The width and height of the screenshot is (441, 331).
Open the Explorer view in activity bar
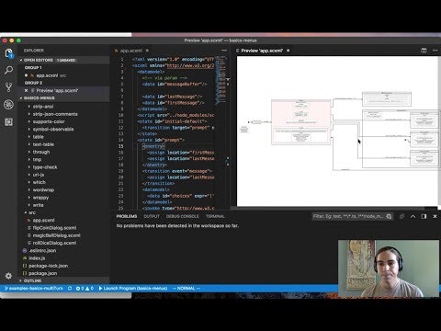point(8,53)
